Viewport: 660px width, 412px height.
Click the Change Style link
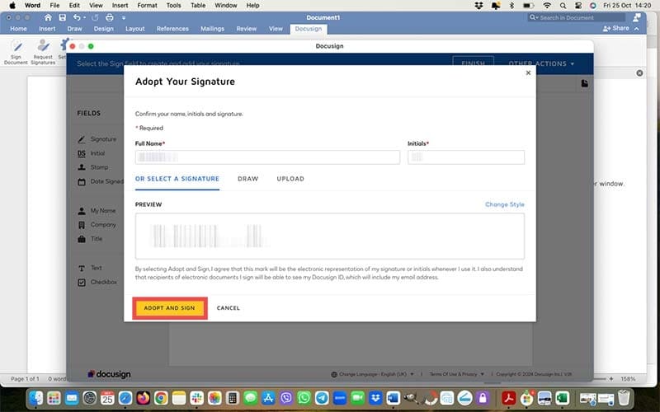(x=505, y=204)
